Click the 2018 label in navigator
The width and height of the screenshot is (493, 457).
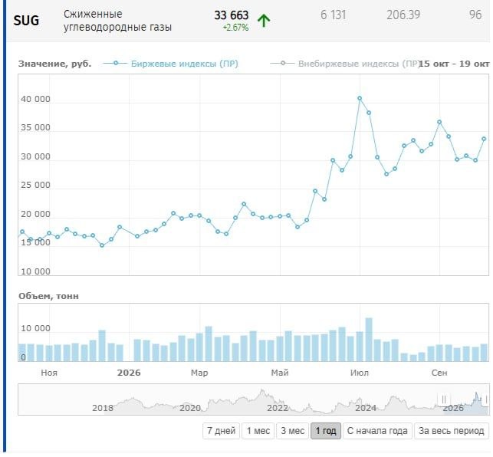[x=103, y=408]
